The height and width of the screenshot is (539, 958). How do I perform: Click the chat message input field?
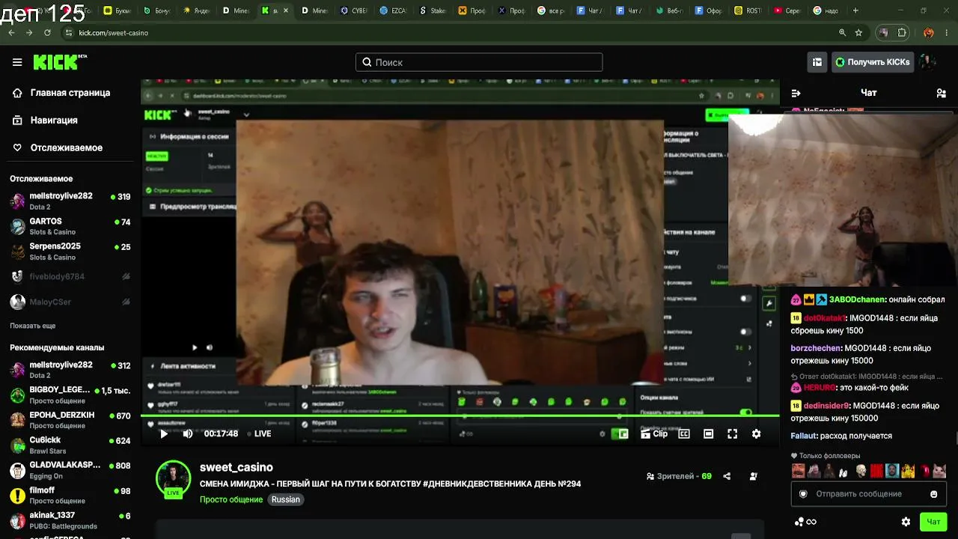pos(868,494)
